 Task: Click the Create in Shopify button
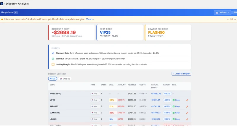tap(181, 74)
